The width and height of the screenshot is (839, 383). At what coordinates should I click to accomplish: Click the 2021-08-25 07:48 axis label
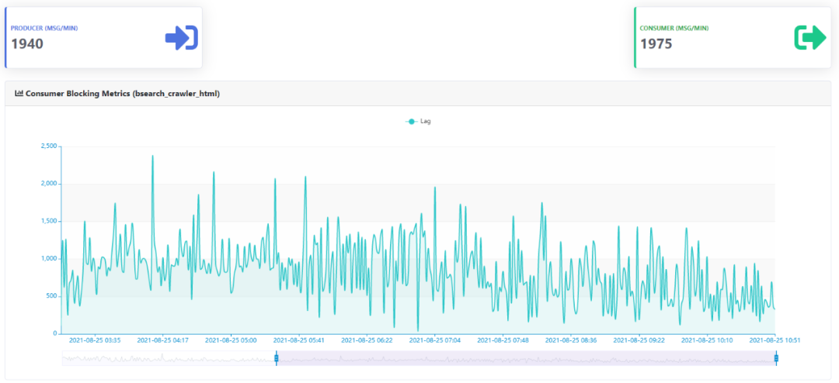(503, 340)
